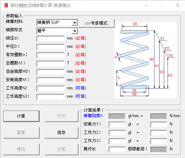Click the 工作力2 N result box
This screenshot has height=158, width=185.
pos(159,133)
